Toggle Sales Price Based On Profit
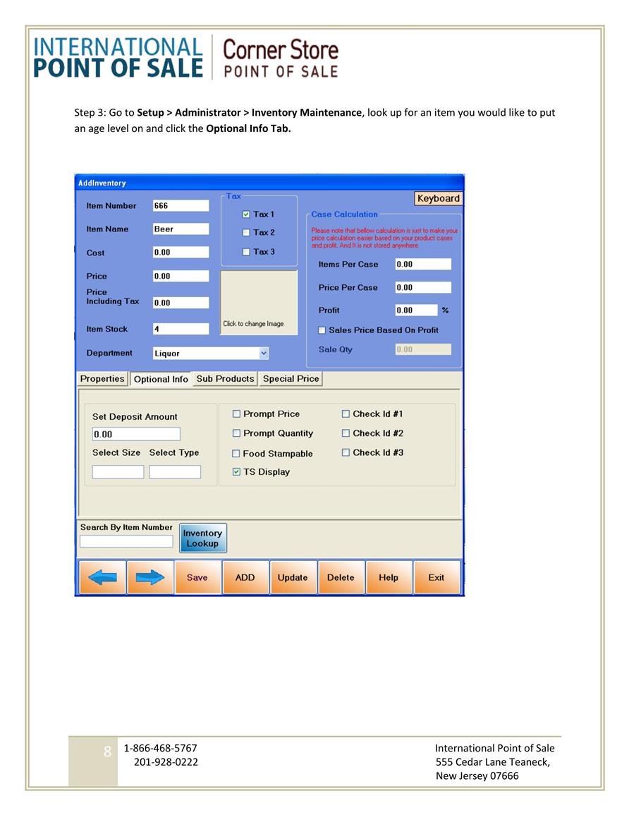The height and width of the screenshot is (815, 629). click(x=322, y=330)
